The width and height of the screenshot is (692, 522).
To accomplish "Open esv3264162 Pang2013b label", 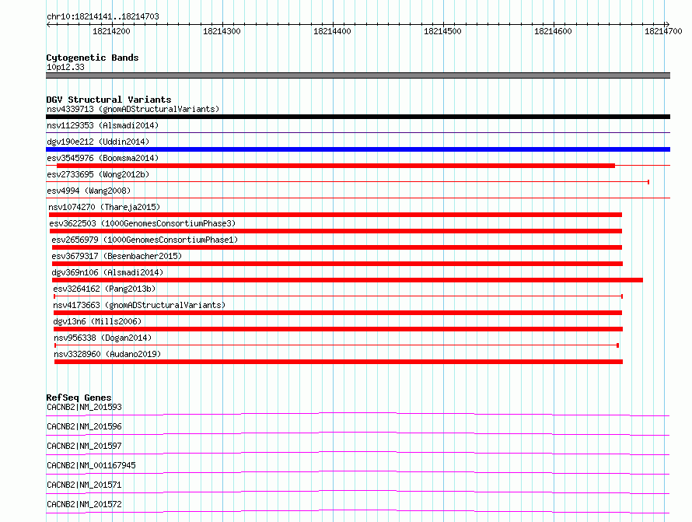I will (x=105, y=289).
